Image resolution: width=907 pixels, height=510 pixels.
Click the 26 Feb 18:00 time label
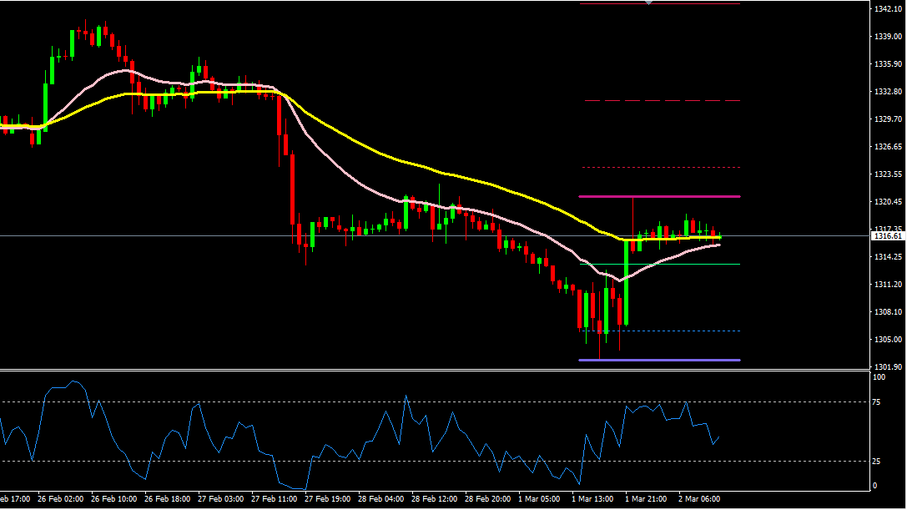167,499
